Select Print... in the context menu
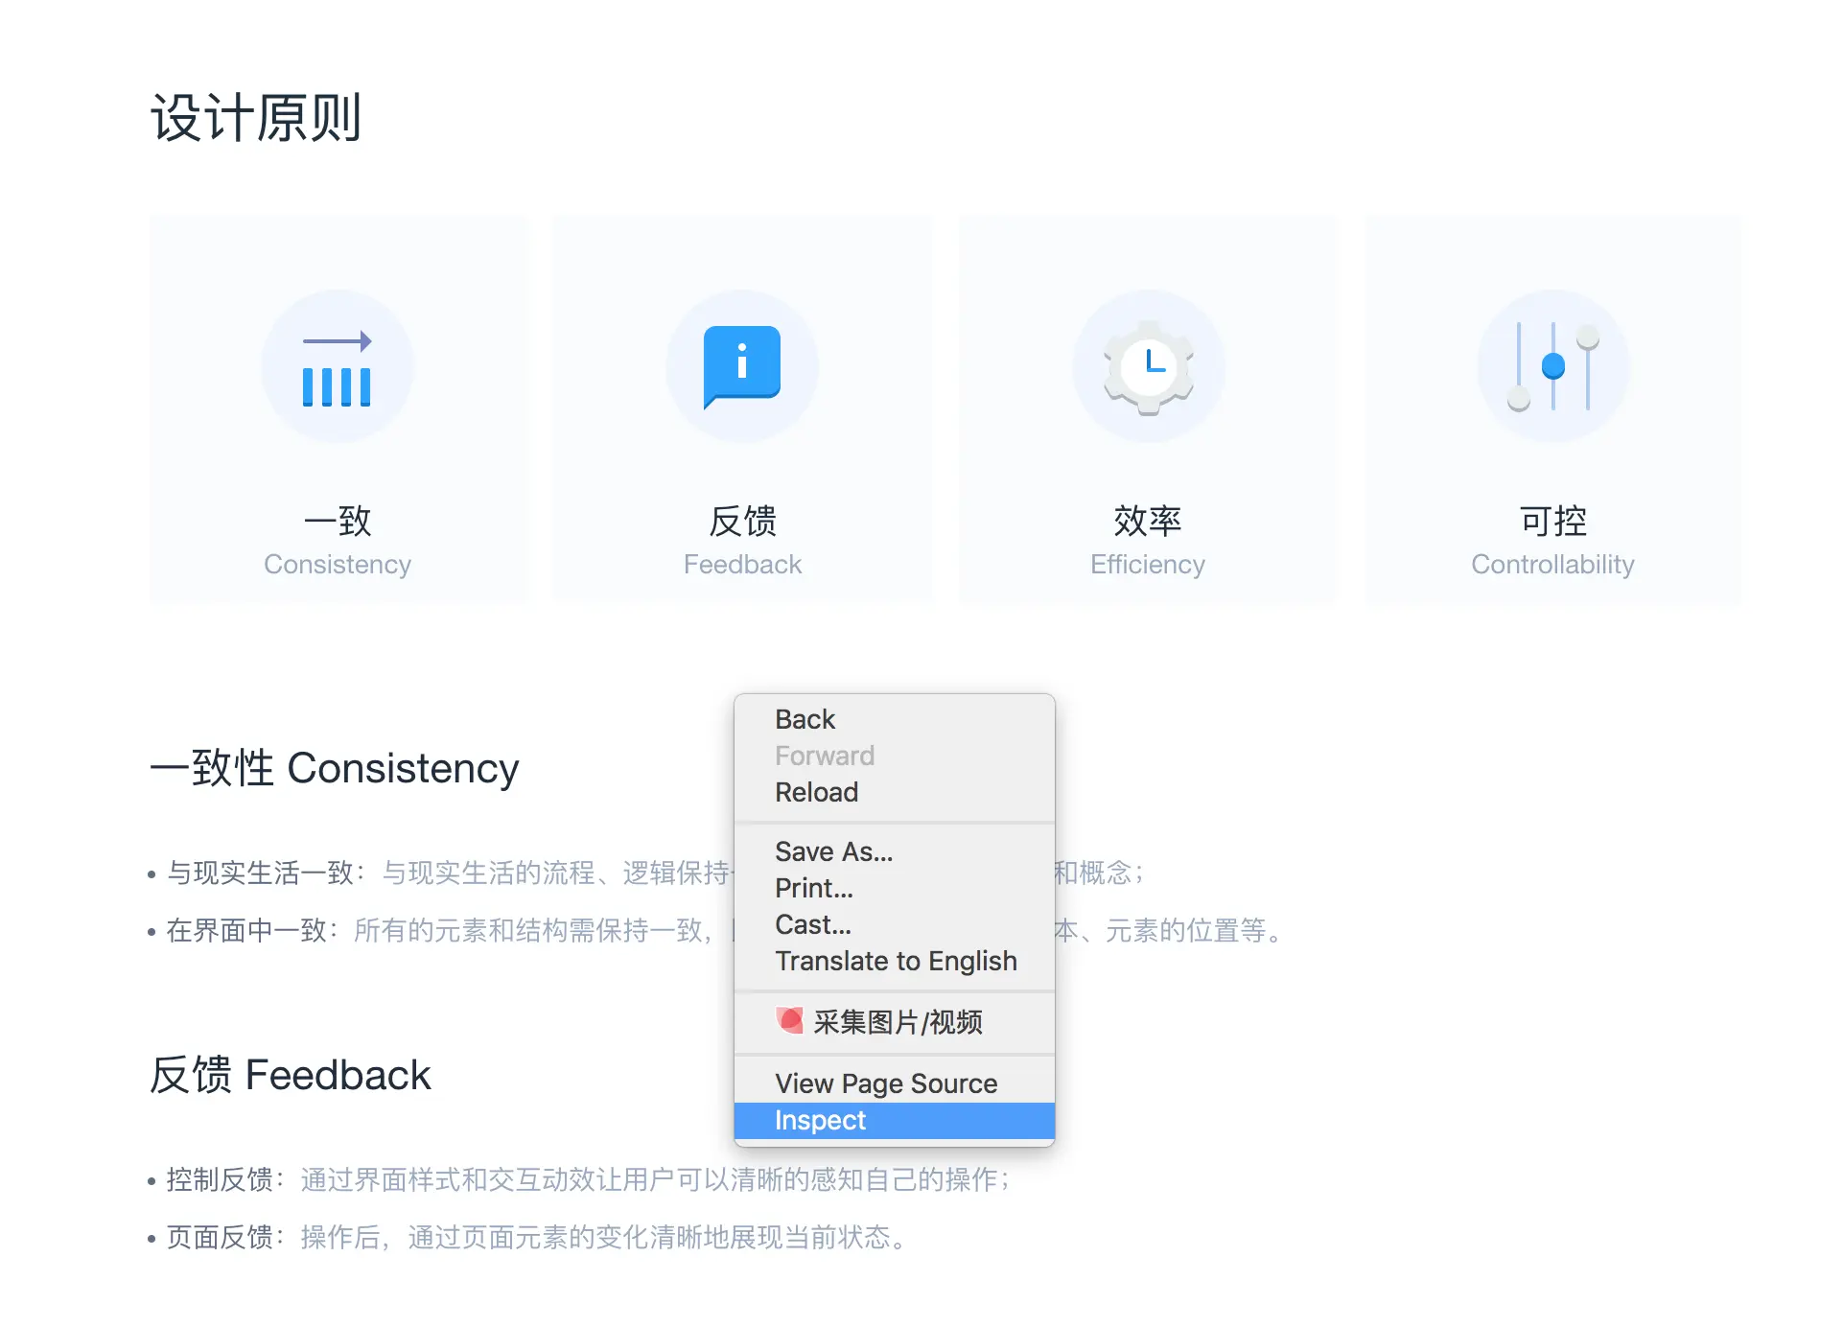Image resolution: width=1843 pixels, height=1327 pixels. tap(813, 888)
